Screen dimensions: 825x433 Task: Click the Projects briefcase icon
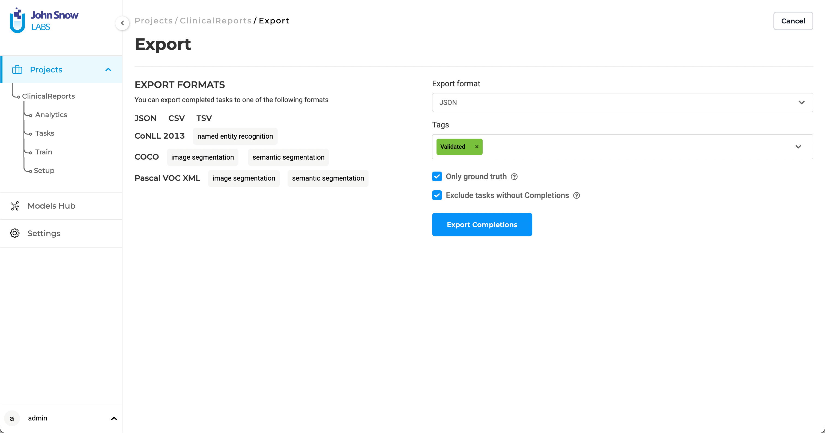17,69
